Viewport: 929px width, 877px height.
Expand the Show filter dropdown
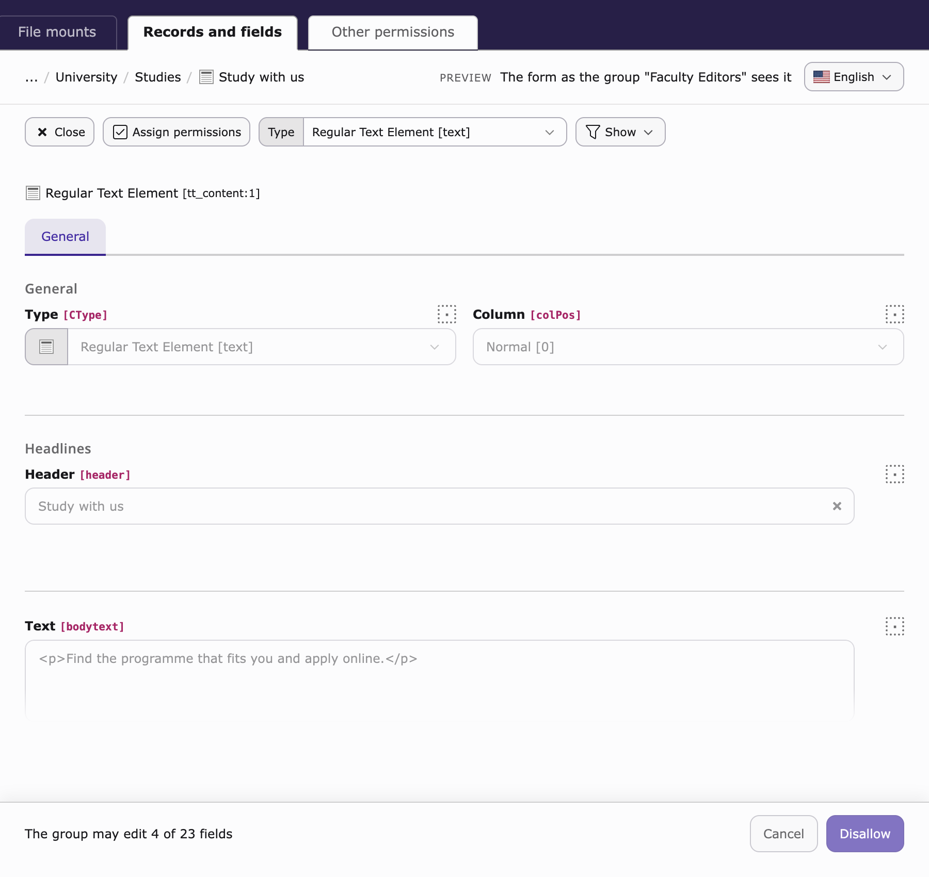coord(620,132)
